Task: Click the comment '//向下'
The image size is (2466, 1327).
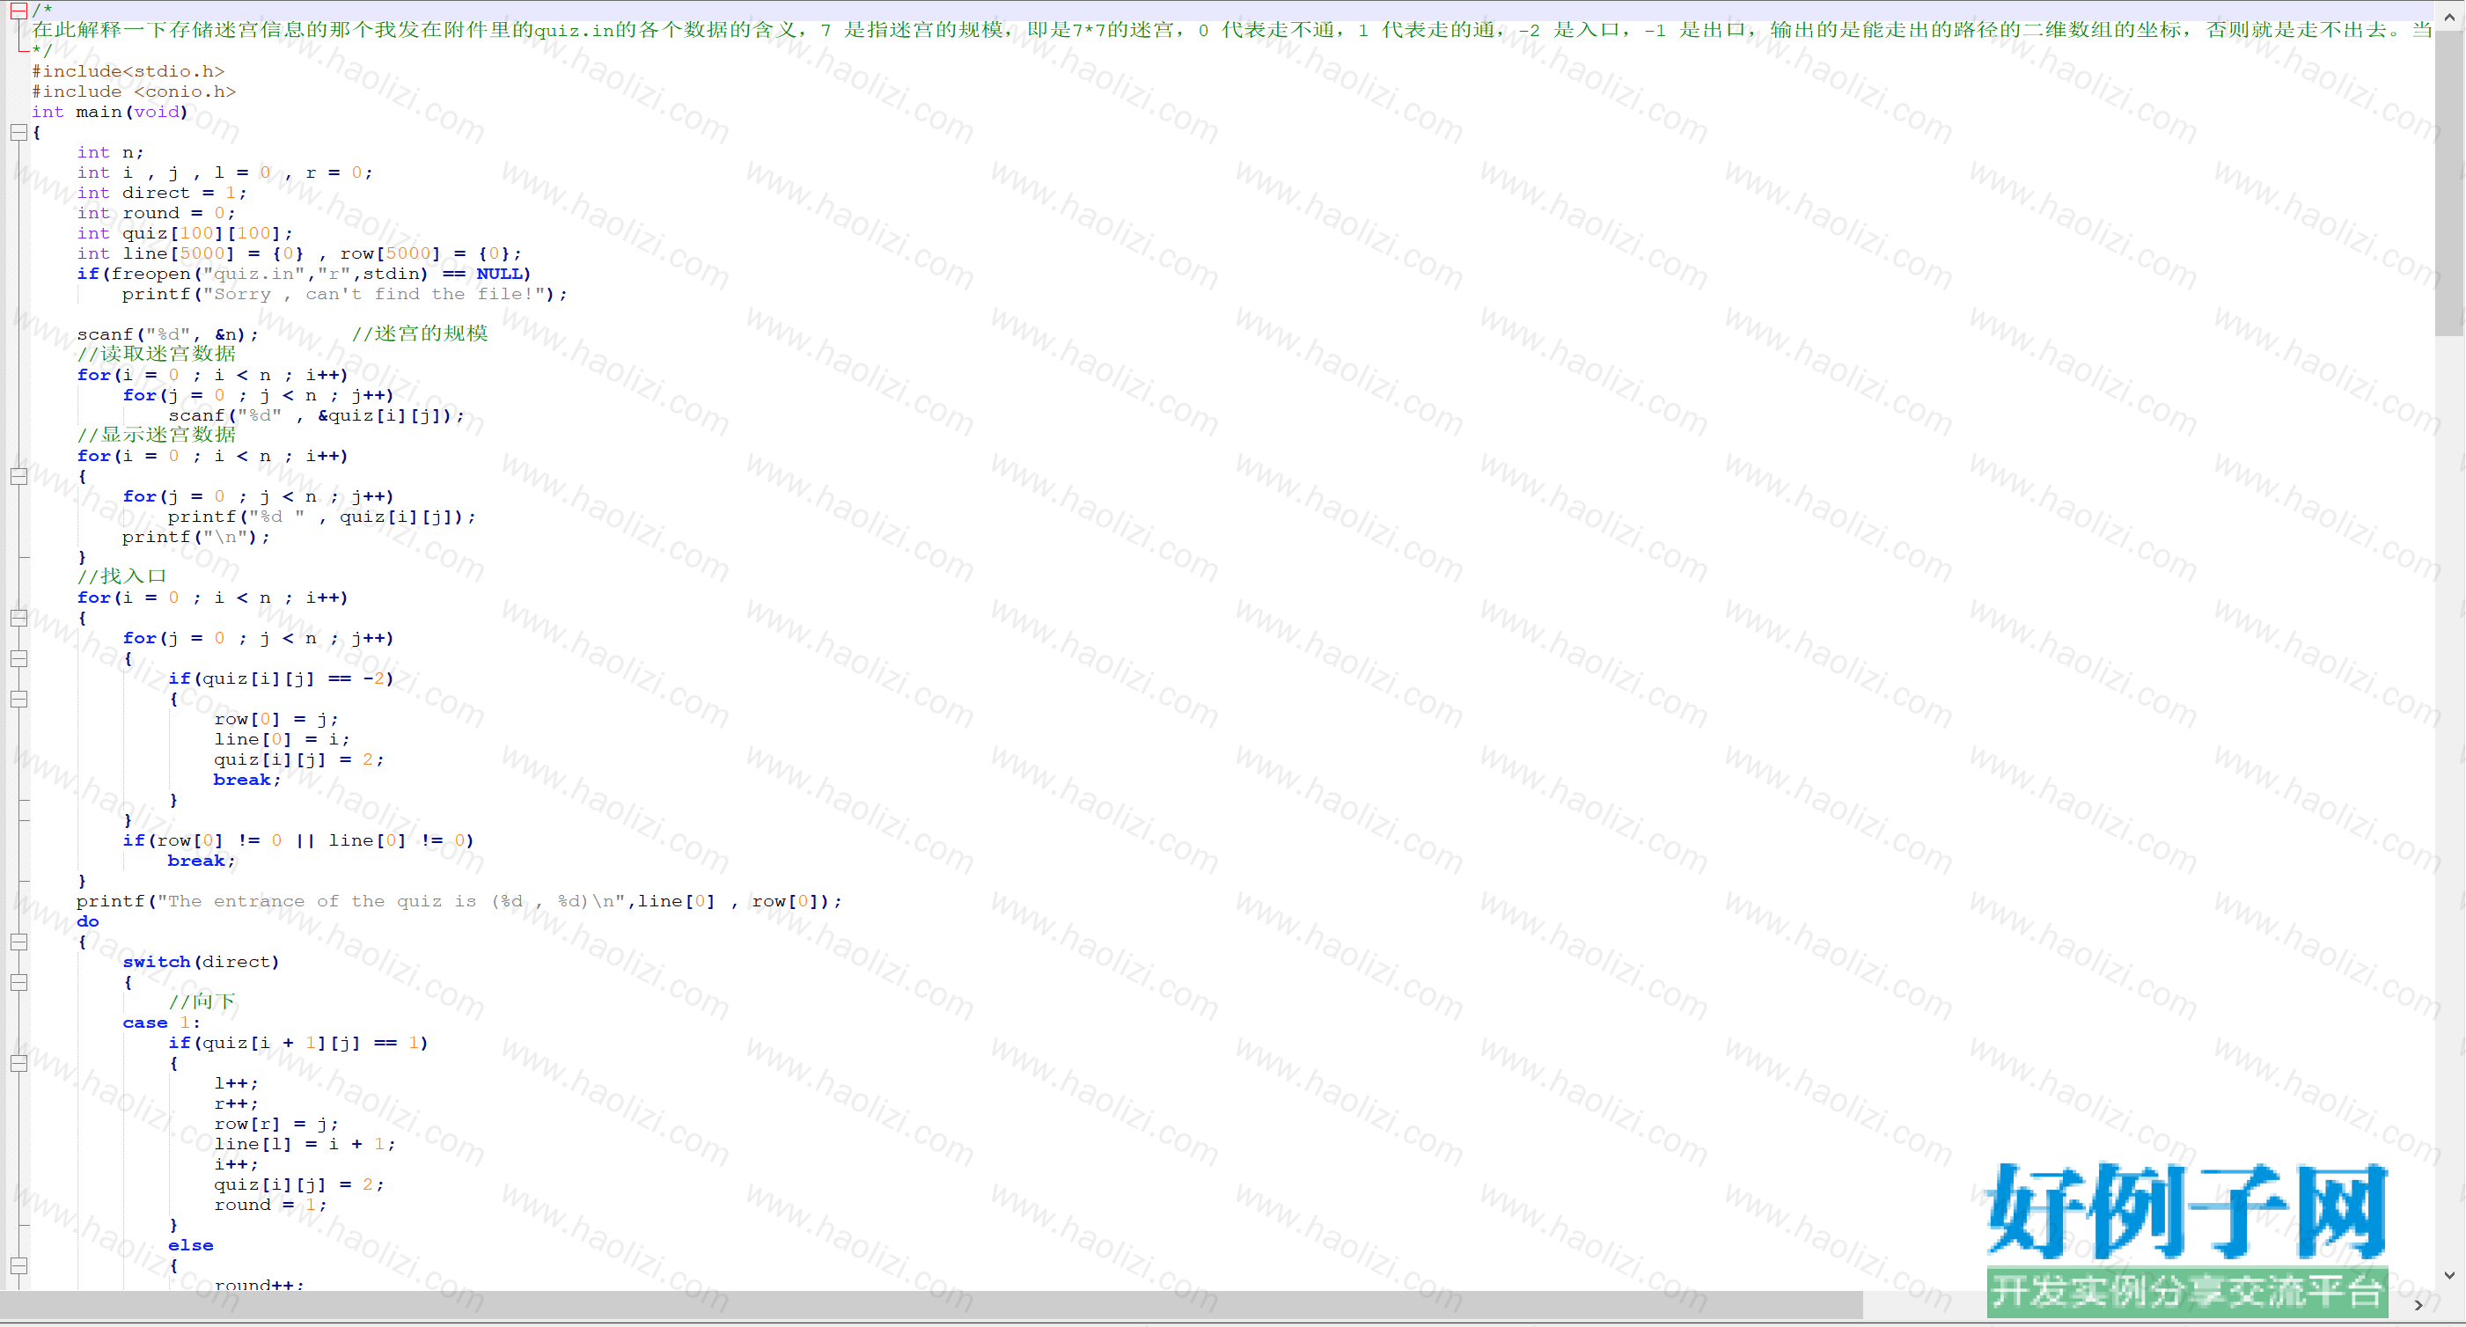Action: pos(201,1002)
